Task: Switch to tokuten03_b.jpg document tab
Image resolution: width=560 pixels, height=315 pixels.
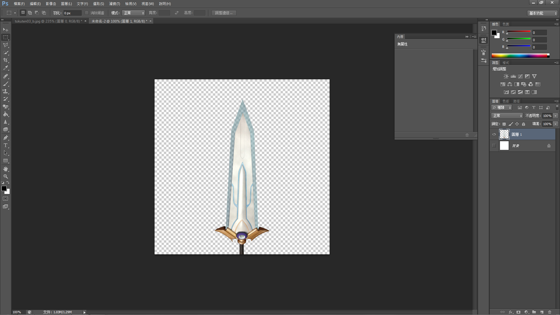Action: click(x=48, y=21)
